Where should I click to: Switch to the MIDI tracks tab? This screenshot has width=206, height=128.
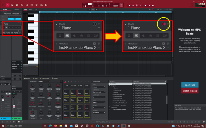point(5,9)
